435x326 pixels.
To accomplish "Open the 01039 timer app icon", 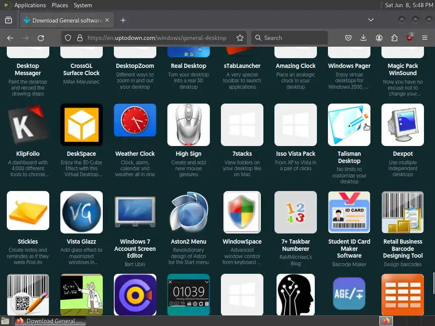I will point(189,295).
